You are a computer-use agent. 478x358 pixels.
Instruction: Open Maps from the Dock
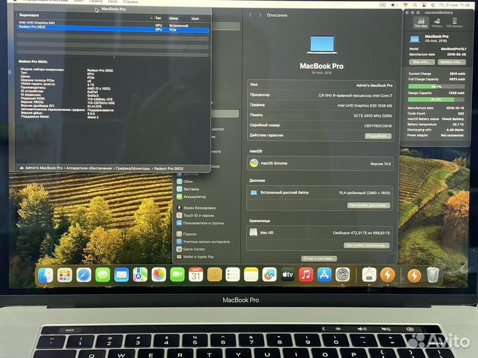140,275
